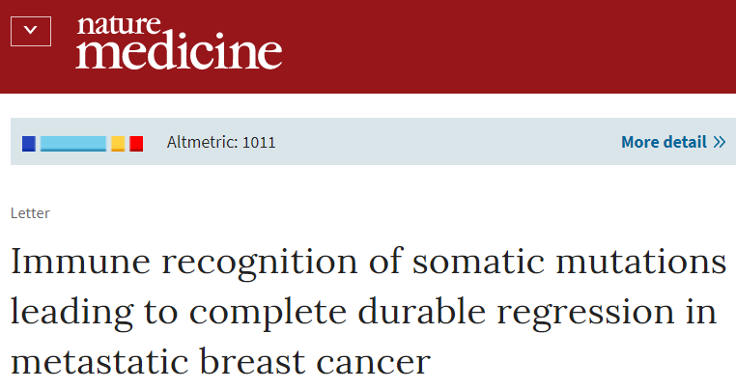Click the double chevron beside More detail
This screenshot has width=736, height=389.
pos(720,142)
